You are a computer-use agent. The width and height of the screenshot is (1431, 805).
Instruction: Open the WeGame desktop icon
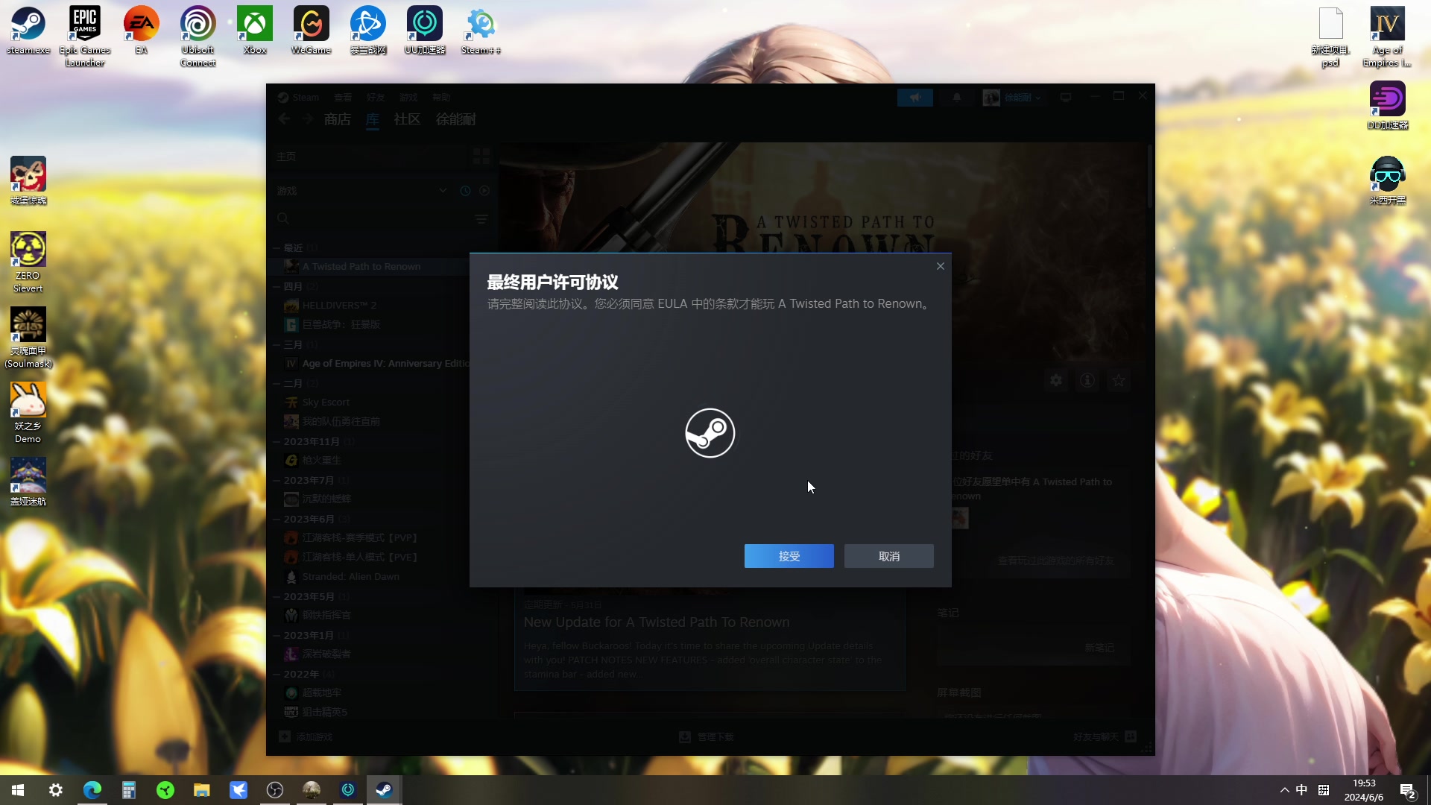click(x=312, y=31)
